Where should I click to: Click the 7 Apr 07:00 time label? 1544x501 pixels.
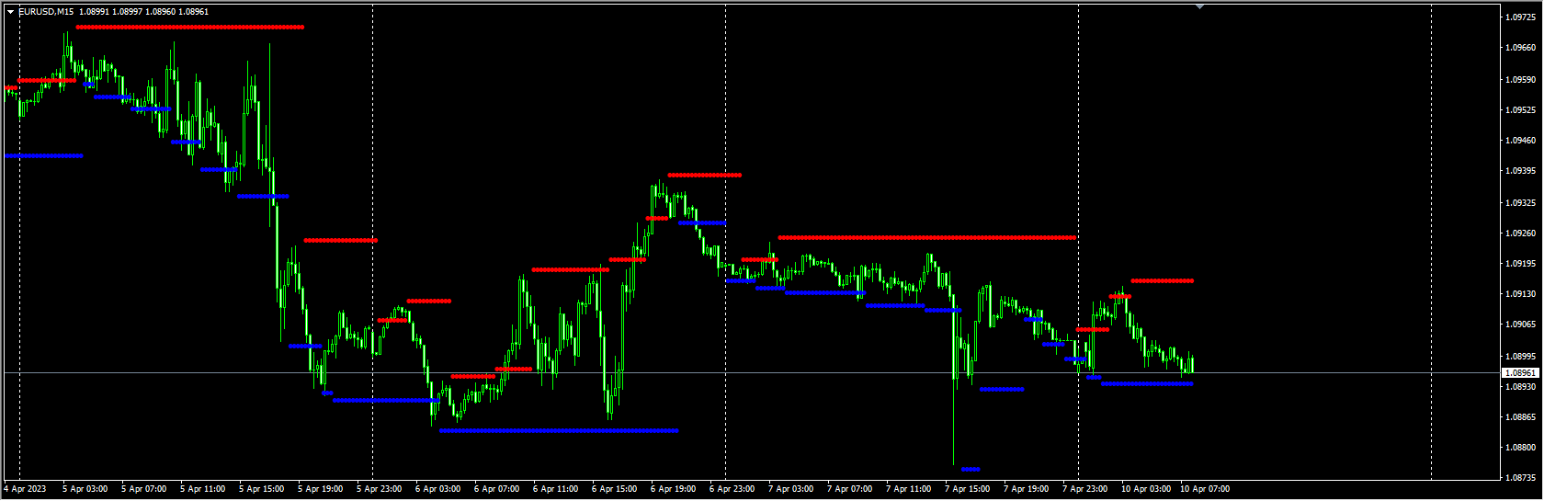(850, 489)
